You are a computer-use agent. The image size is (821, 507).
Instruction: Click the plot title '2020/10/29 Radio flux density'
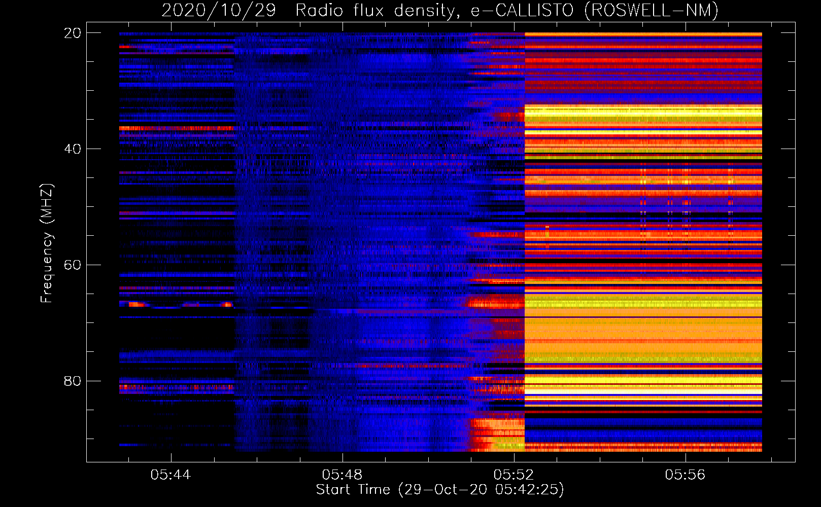311,10
